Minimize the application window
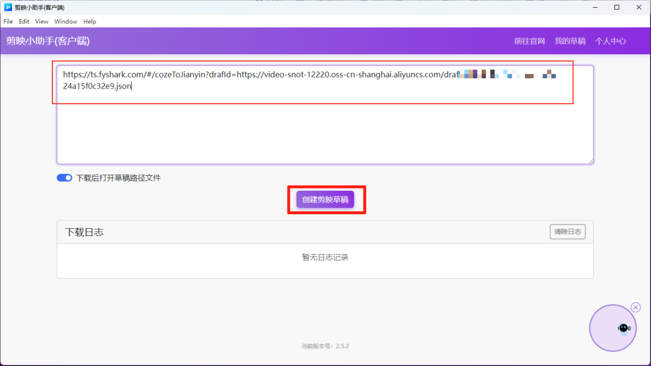This screenshot has width=651, height=366. 595,7
